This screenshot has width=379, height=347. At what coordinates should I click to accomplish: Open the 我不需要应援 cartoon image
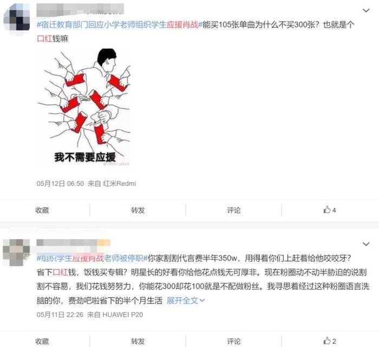84,107
